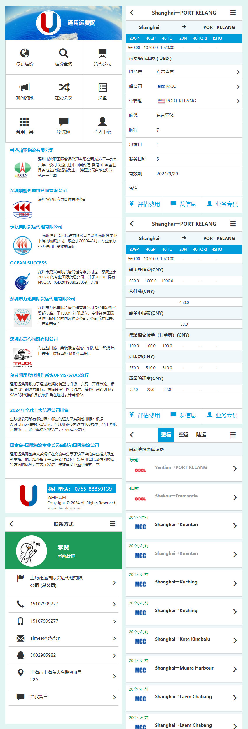Expand the 中转港 PORT KELANG row
Image resolution: width=248 pixels, height=729 pixels.
pyautogui.click(x=184, y=101)
